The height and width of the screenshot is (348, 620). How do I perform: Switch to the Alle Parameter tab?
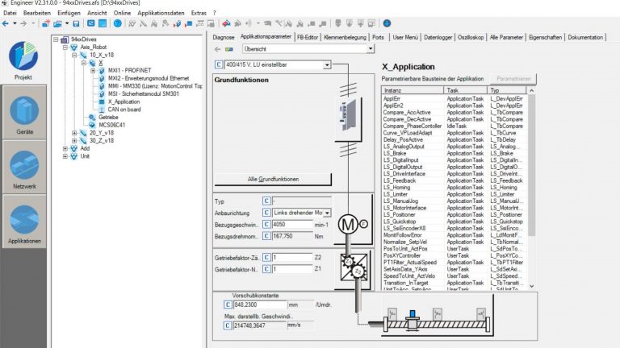click(x=506, y=38)
